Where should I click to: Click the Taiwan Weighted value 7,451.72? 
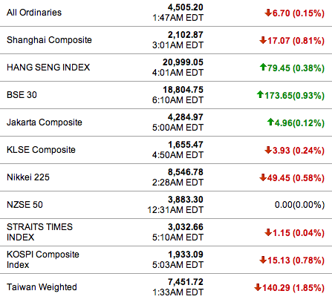point(186,282)
